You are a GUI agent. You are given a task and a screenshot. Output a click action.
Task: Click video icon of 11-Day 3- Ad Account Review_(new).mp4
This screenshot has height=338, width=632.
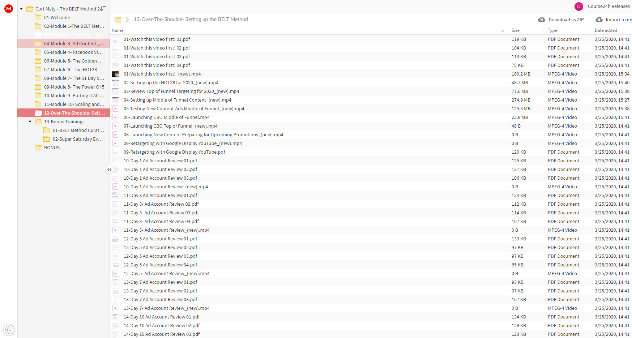click(115, 230)
